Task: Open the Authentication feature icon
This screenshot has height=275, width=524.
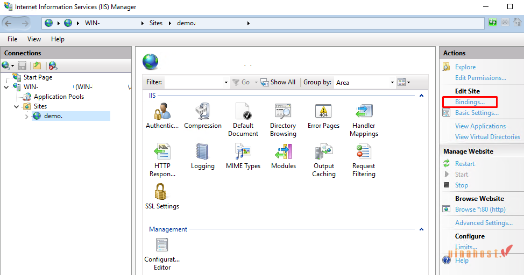Action: tap(162, 112)
